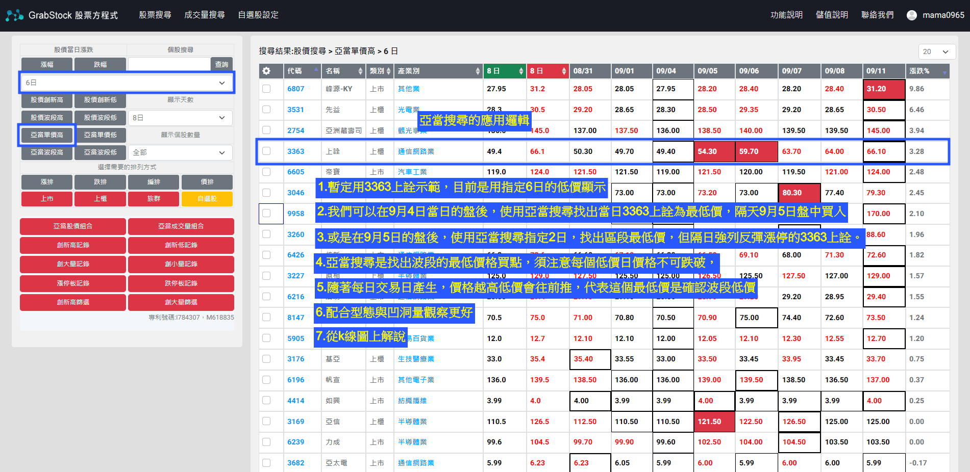970x472 pixels.
Task: Open 漲停板記錄
Action: 73,283
